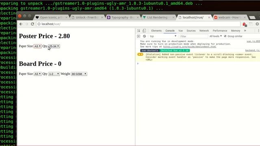This screenshot has height=146, width=260.
Task: Click the site info icon in address bar
Action: tap(39, 24)
